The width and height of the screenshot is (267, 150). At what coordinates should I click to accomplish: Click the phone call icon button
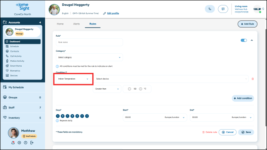coord(210,9)
